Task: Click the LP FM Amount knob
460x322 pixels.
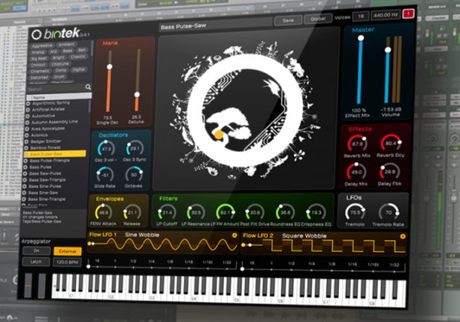Action: (x=226, y=213)
